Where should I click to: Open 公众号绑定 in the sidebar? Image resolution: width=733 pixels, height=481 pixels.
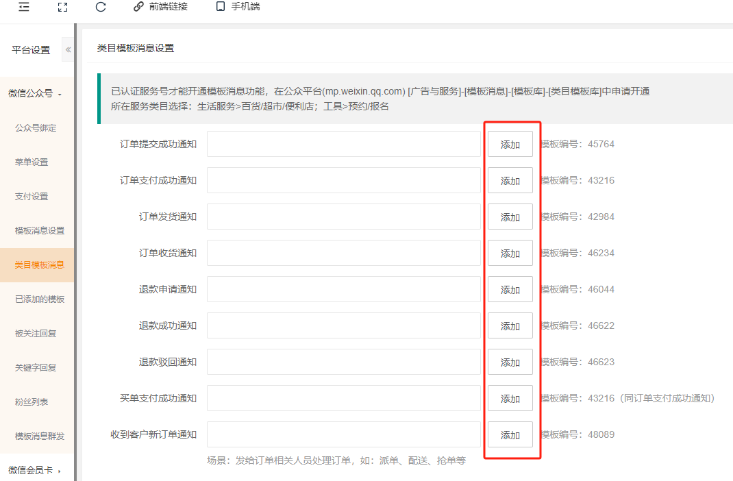[x=36, y=128]
